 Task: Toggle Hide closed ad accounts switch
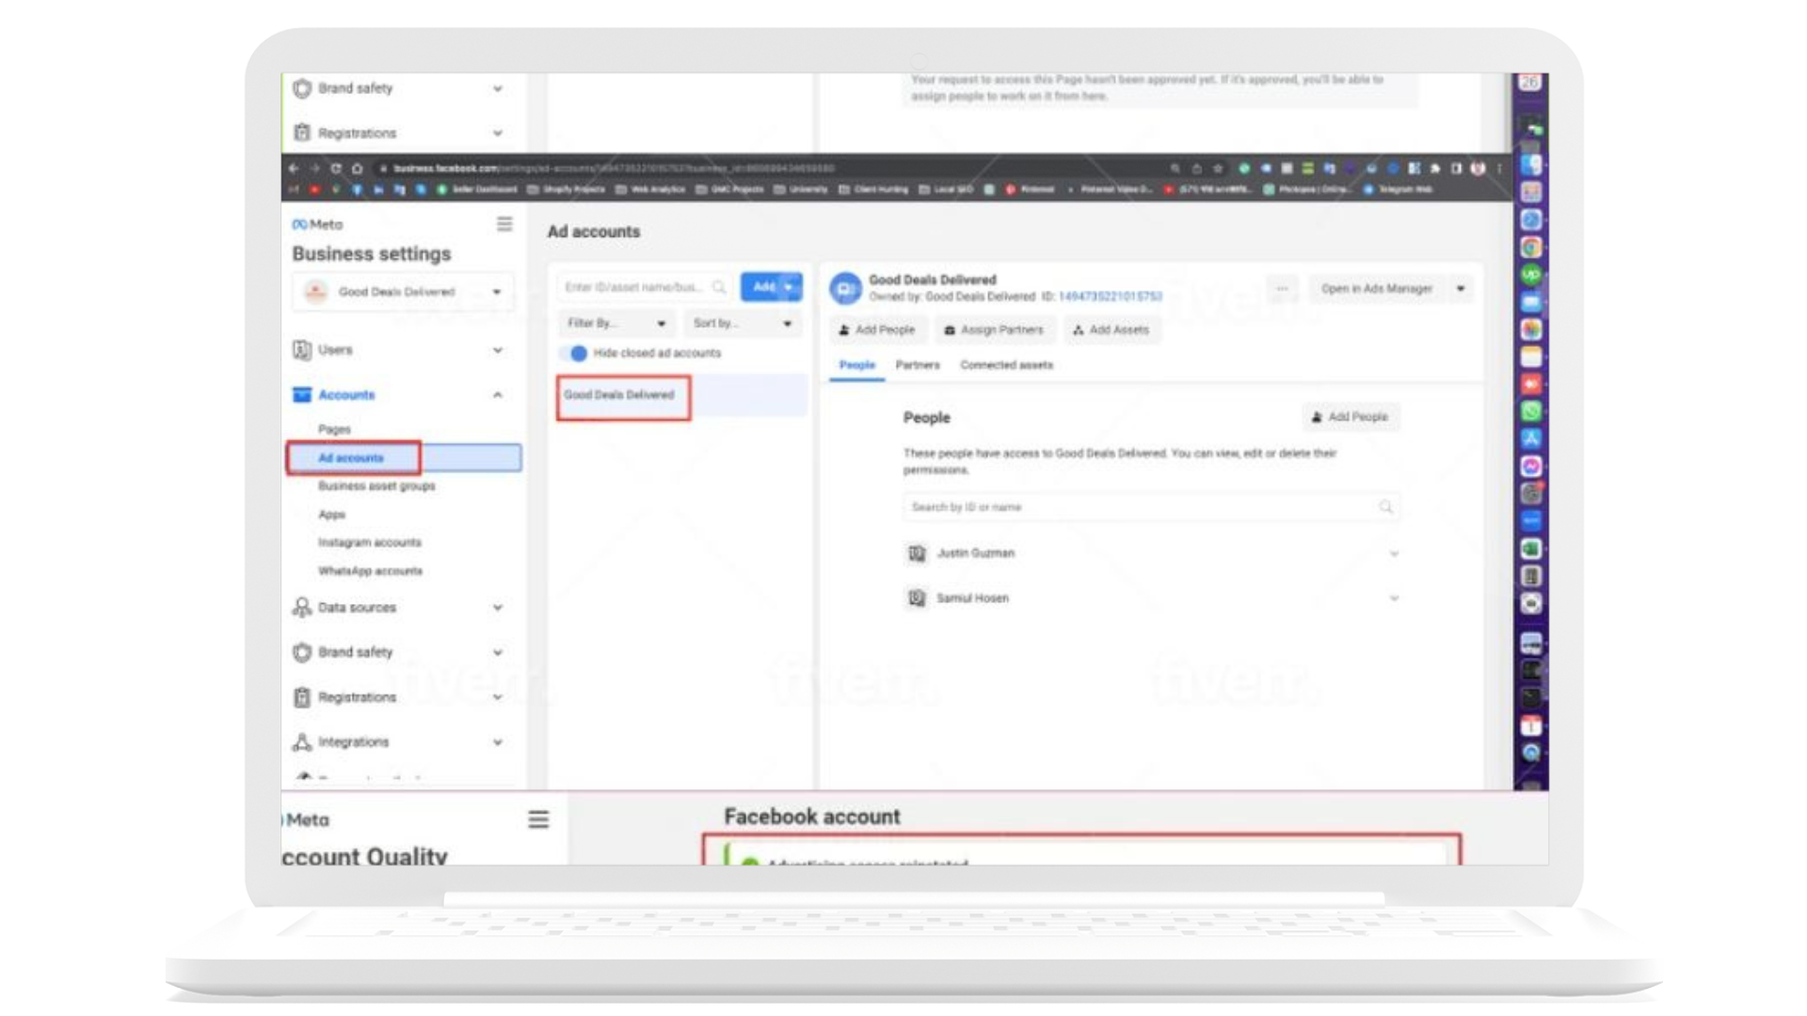[574, 353]
